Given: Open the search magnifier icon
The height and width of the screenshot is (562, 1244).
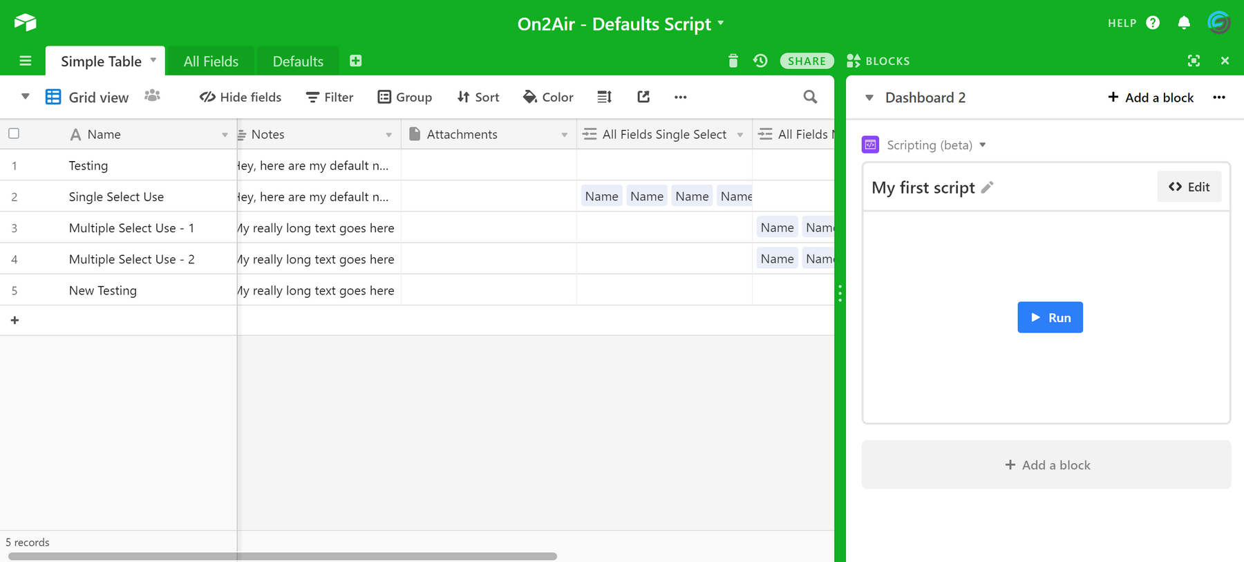Looking at the screenshot, I should 810,97.
